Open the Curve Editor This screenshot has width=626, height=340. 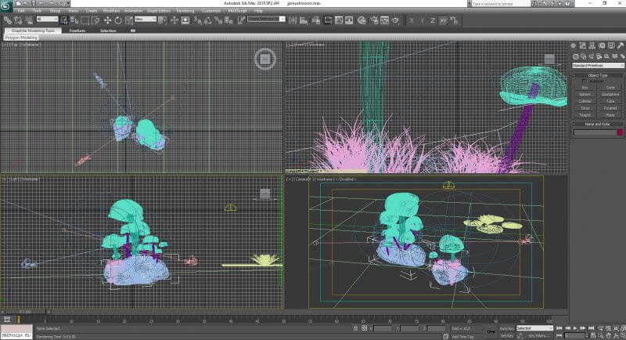pos(339,20)
